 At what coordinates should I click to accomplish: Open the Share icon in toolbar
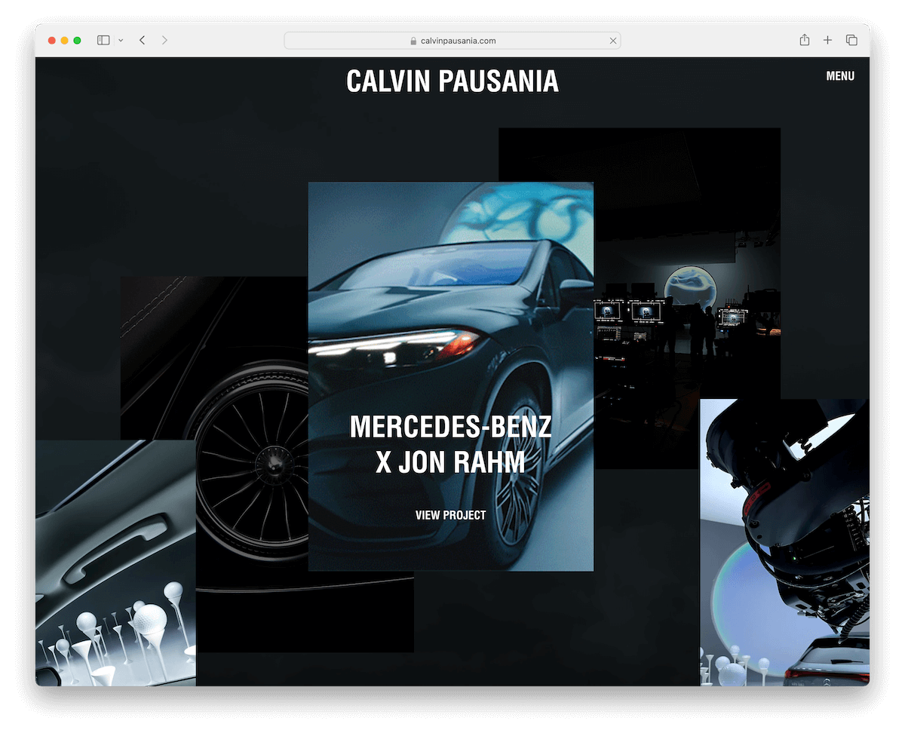[x=805, y=41]
